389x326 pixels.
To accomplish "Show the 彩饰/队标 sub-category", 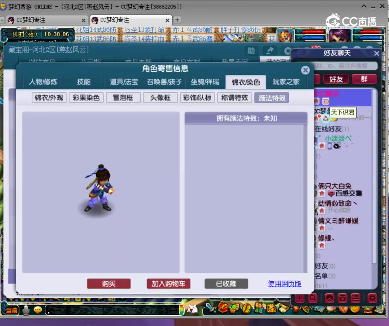I will (197, 98).
